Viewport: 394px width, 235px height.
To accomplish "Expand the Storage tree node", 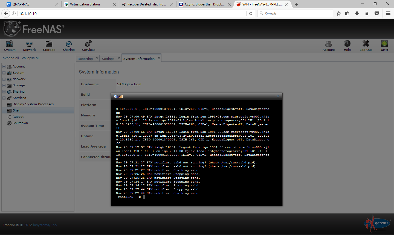I will (x=4, y=85).
